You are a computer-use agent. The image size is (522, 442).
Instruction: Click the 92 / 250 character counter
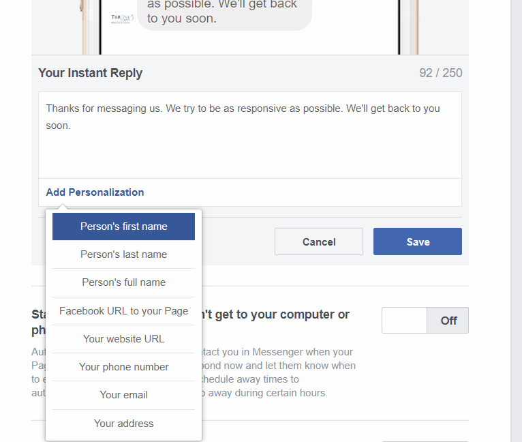tap(440, 73)
